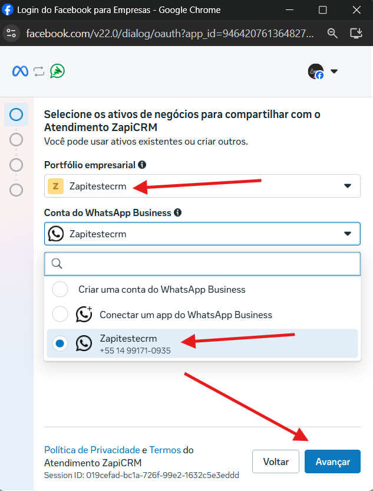Viewport: 373px width, 491px height.
Task: Open the Política de Privacidade link
Action: 92,450
